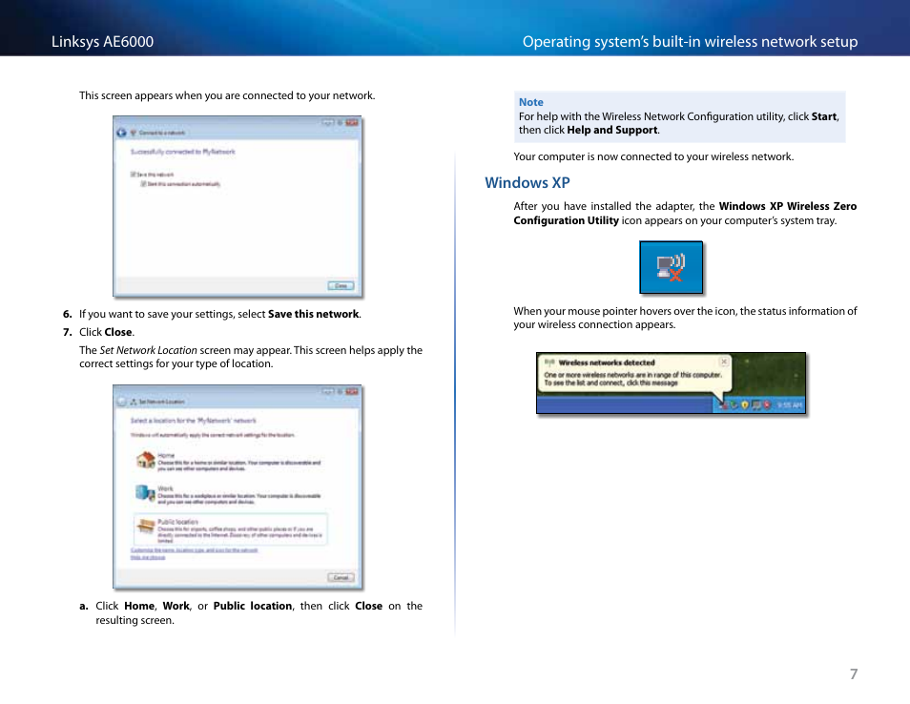
Task: Click the page number 7
Action: (854, 673)
